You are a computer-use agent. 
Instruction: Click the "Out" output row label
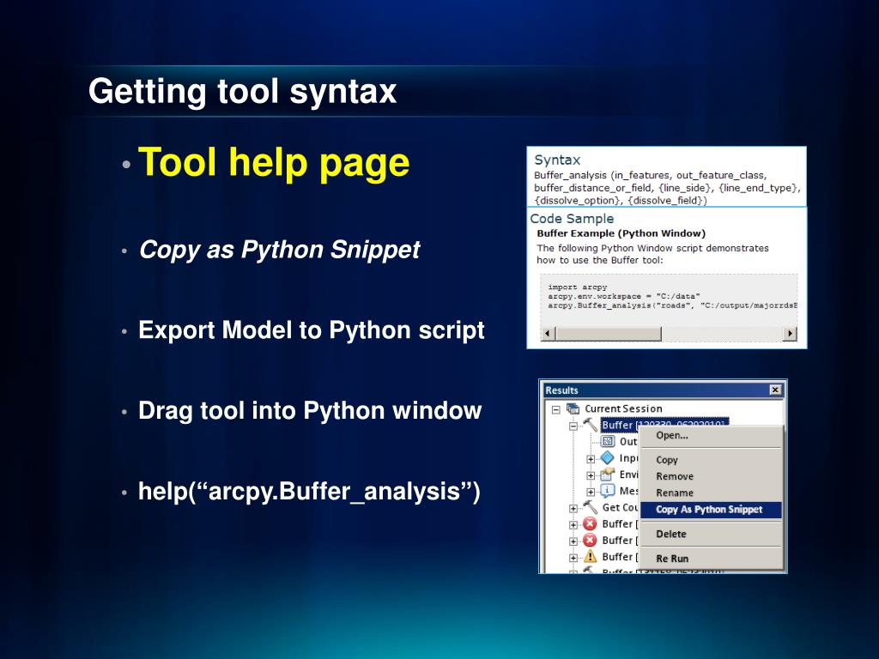(x=628, y=442)
